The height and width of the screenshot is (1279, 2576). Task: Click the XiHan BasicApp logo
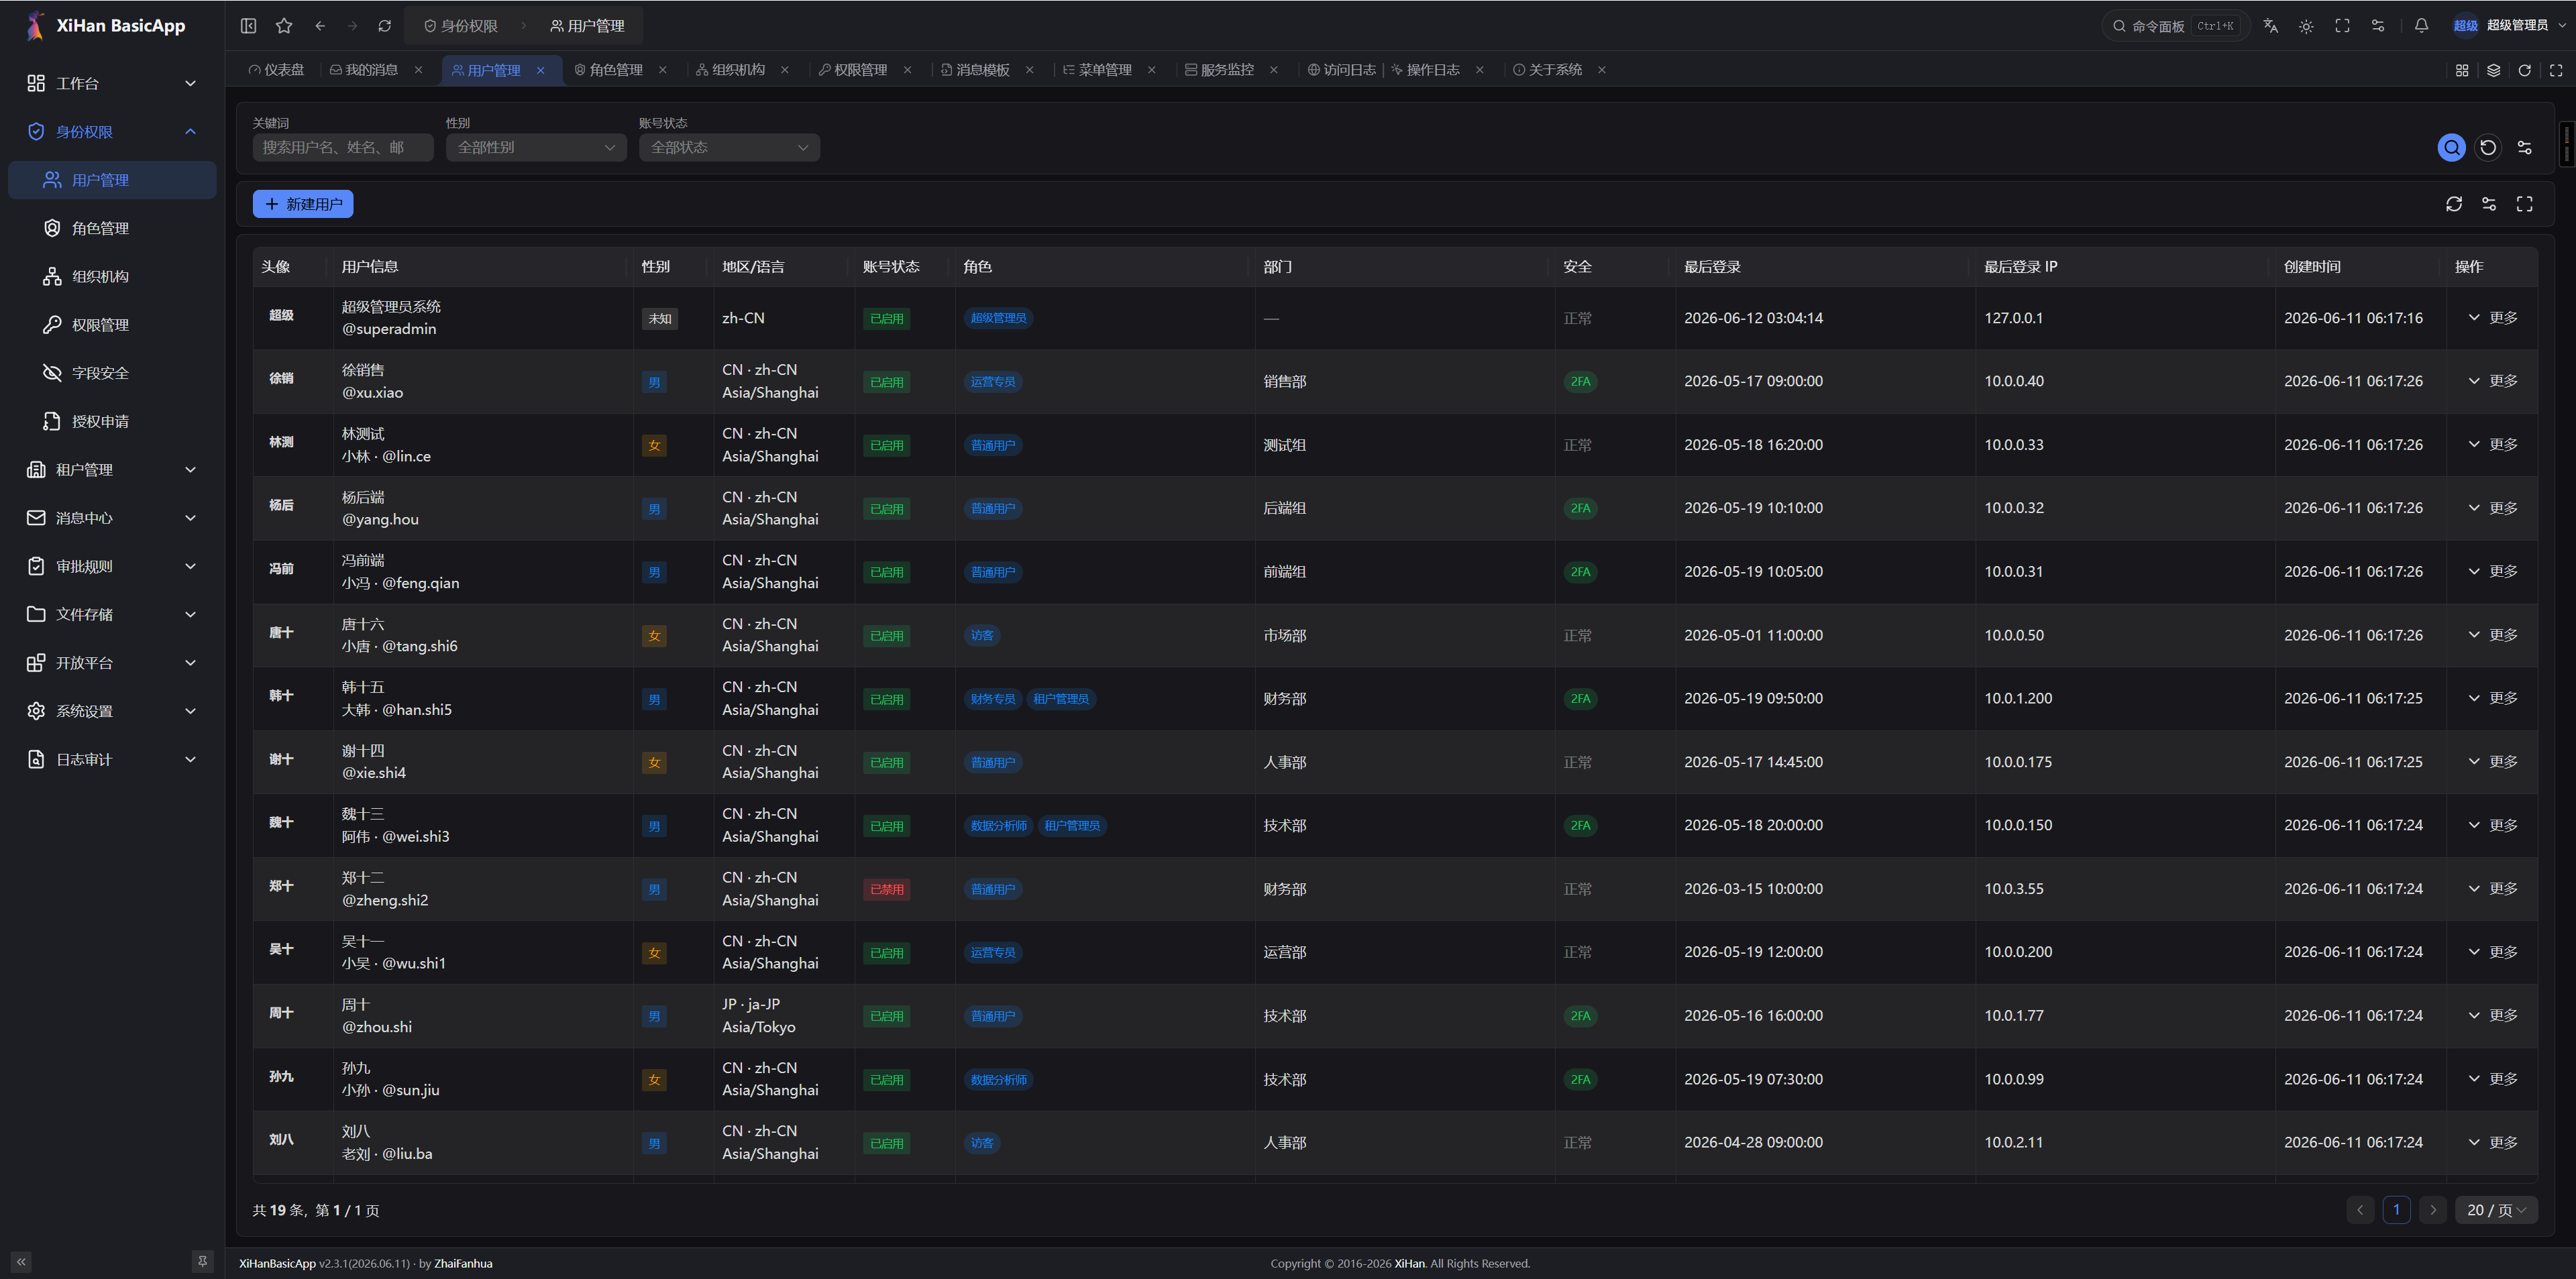[106, 26]
